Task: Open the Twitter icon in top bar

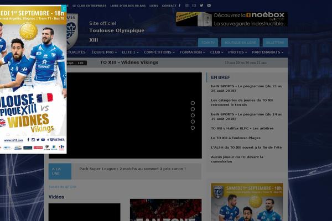Action: coord(201,6)
